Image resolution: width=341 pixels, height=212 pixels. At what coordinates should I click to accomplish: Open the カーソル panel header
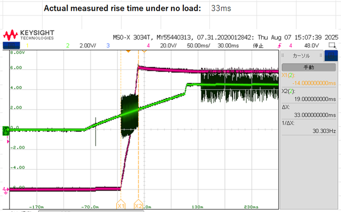click(x=301, y=56)
